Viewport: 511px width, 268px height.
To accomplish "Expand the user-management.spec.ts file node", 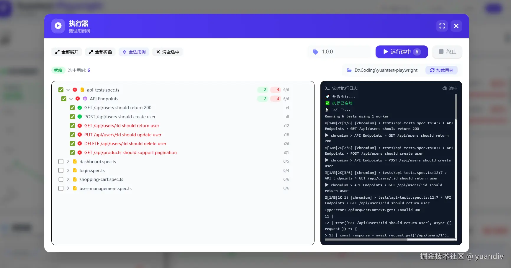I will click(x=68, y=188).
